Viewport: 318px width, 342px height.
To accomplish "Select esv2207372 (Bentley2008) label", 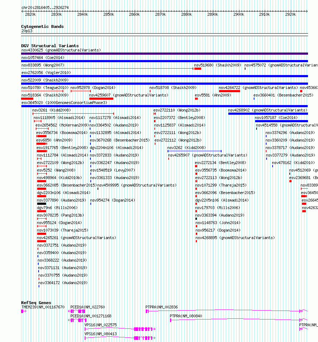I will (179, 118).
